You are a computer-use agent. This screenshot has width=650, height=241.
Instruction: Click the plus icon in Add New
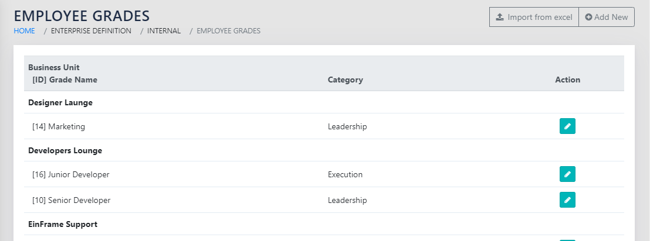588,17
